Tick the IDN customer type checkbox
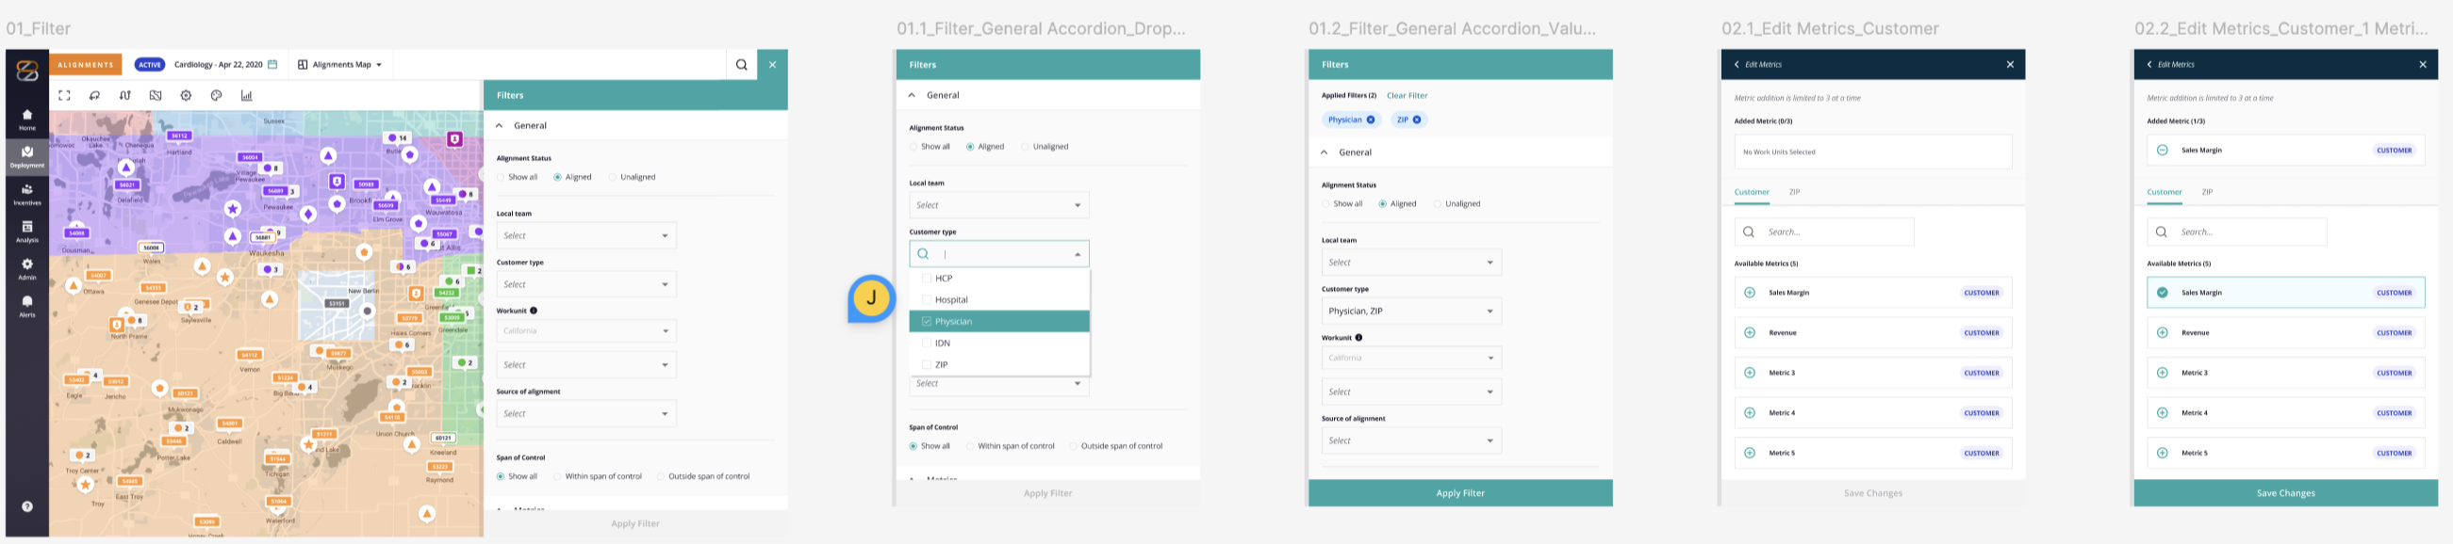Screen dimensions: 2453x544 (926, 344)
